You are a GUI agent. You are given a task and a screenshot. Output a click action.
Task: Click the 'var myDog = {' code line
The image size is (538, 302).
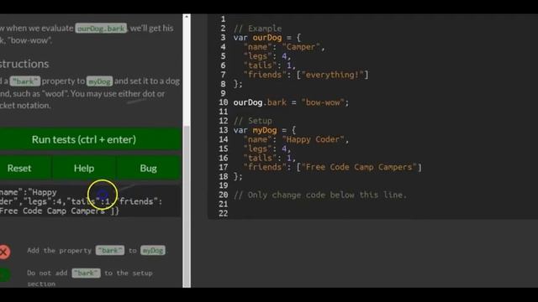pyautogui.click(x=265, y=130)
